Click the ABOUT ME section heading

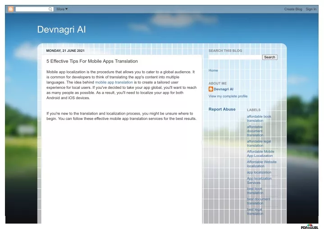pyautogui.click(x=217, y=83)
